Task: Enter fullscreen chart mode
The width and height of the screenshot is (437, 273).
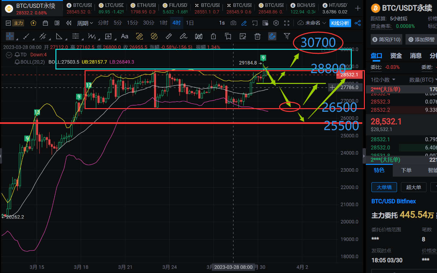Action: pos(287,23)
